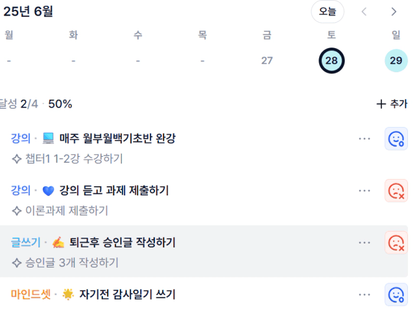Click the + 추가 button
Image resolution: width=417 pixels, height=323 pixels.
tap(392, 104)
